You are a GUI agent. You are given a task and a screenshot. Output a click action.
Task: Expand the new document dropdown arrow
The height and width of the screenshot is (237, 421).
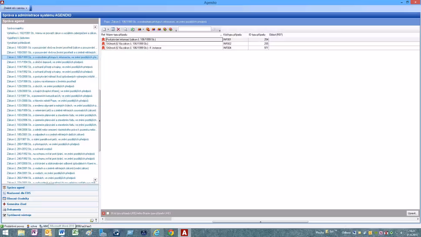pos(108,30)
